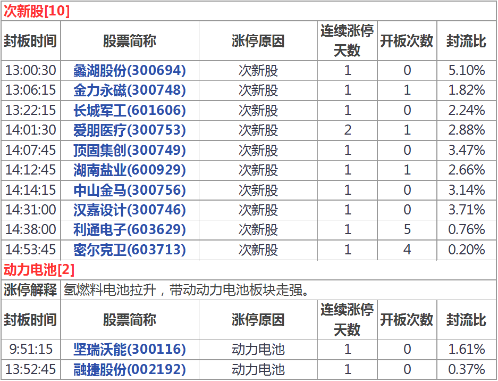This screenshot has width=498, height=381.
Task: Click the 金力永磁(300748) stock link
Action: click(x=130, y=90)
